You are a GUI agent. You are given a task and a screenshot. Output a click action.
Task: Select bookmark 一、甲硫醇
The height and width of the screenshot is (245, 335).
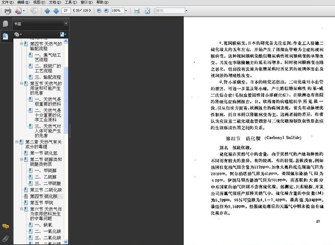tap(46, 170)
